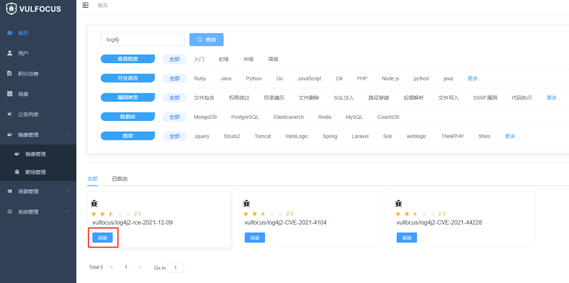This screenshot has height=283, width=569.
Task: Start the log4j2-rce-2021-12-09 image
Action: (102, 237)
